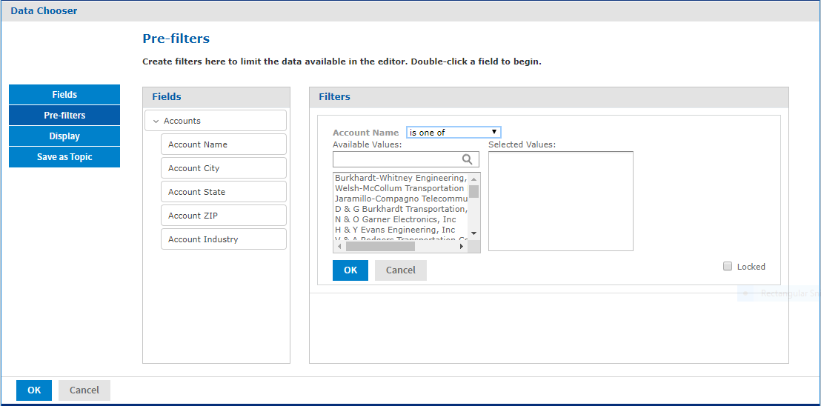Open the Display tab
The height and width of the screenshot is (406, 821).
click(x=64, y=136)
